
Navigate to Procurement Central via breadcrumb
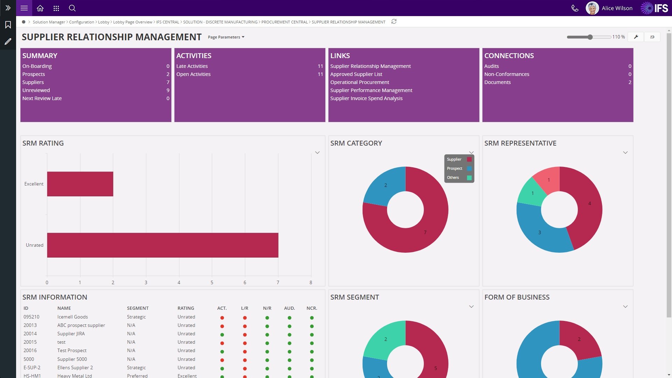pyautogui.click(x=284, y=22)
